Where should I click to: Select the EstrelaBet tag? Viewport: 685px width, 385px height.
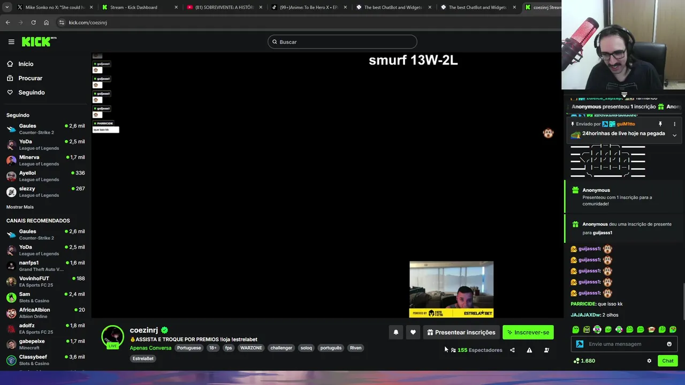click(x=143, y=358)
